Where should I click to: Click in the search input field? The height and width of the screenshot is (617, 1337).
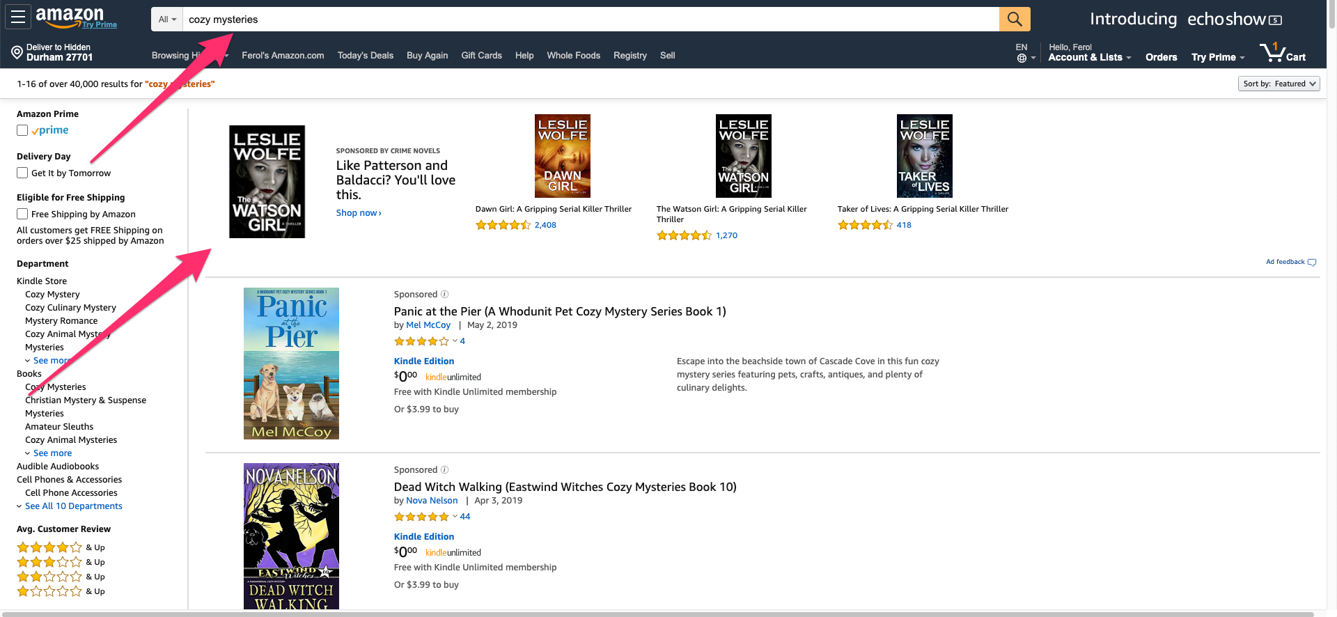tap(591, 19)
